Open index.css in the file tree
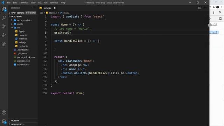This screenshot has height=126, width=224. [x=23, y=39]
